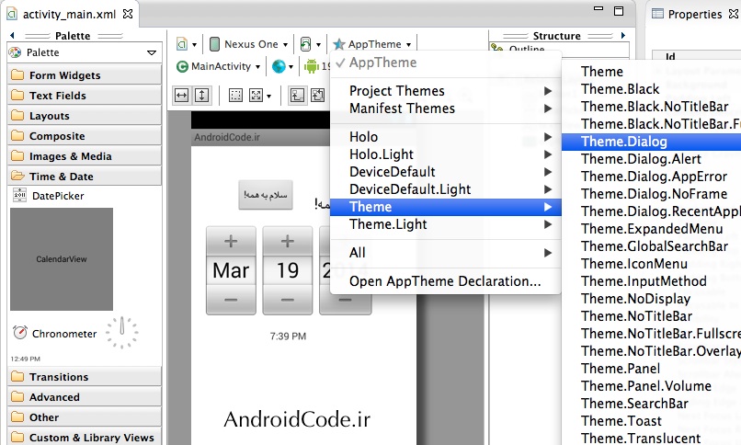Expand the Form Widgets palette category
This screenshot has width=741, height=445.
point(64,75)
